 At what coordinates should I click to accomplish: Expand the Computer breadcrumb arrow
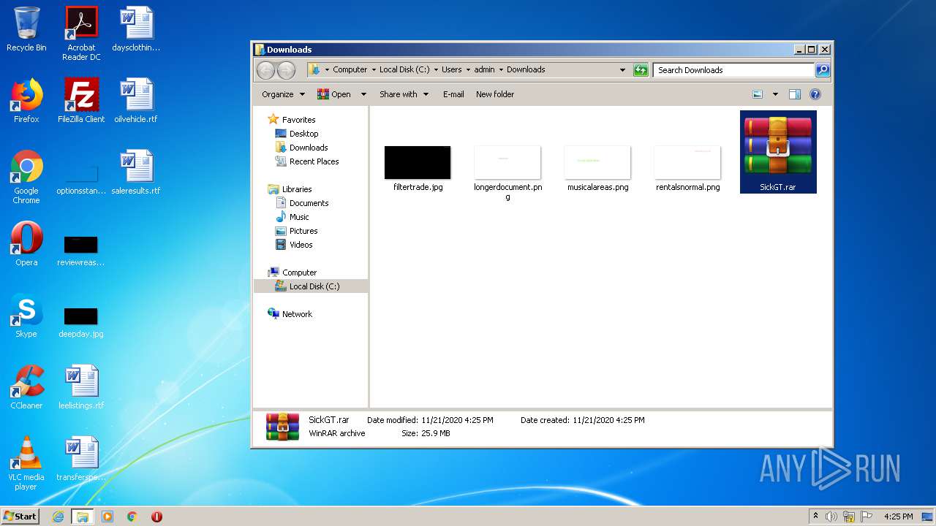point(374,70)
